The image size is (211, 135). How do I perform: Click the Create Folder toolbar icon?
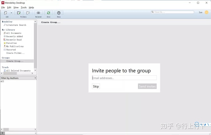click(x=19, y=13)
